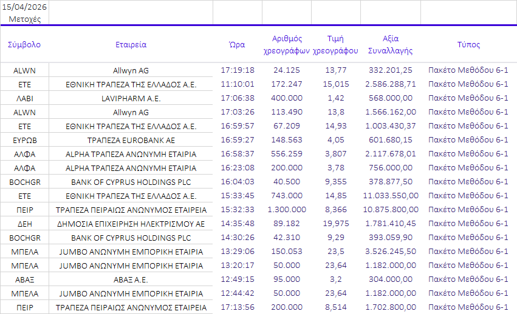Select the price cell 19,975

[x=335, y=223]
